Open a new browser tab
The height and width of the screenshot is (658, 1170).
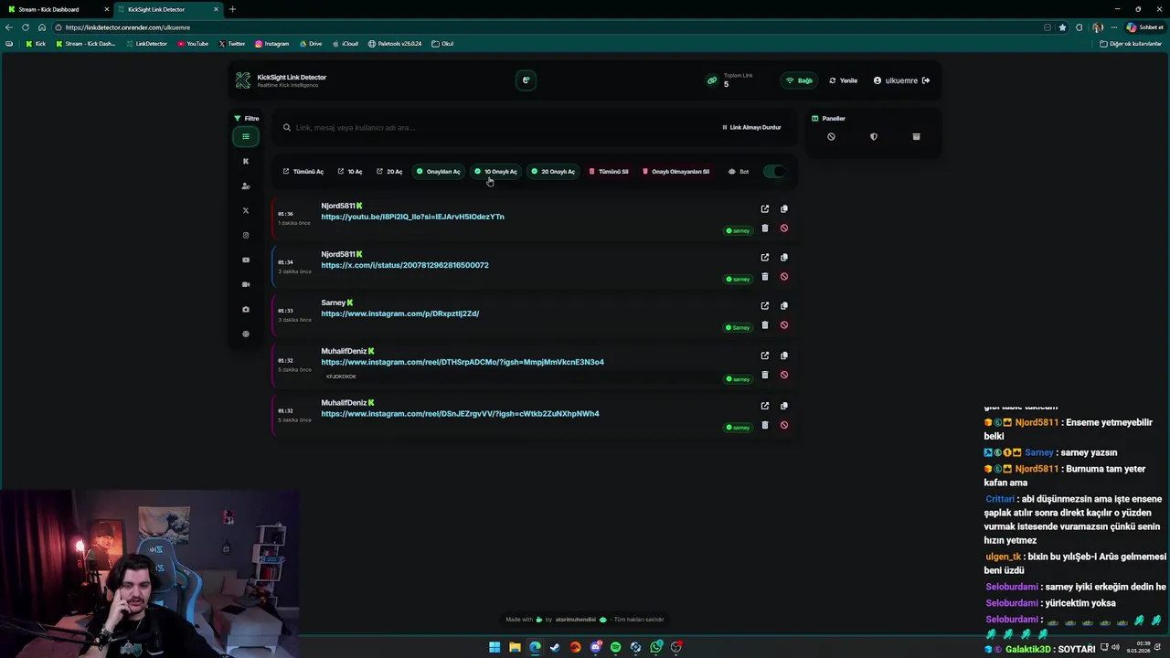coord(232,9)
